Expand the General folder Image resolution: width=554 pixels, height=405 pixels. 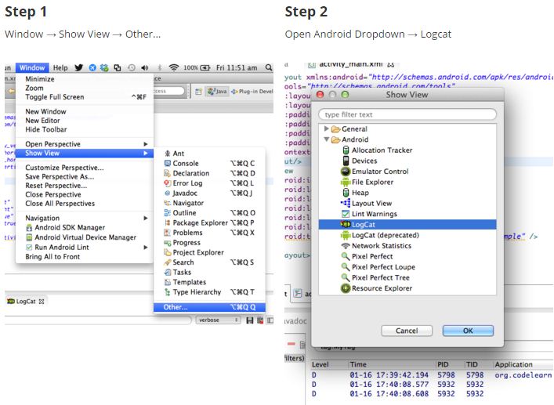click(x=327, y=129)
